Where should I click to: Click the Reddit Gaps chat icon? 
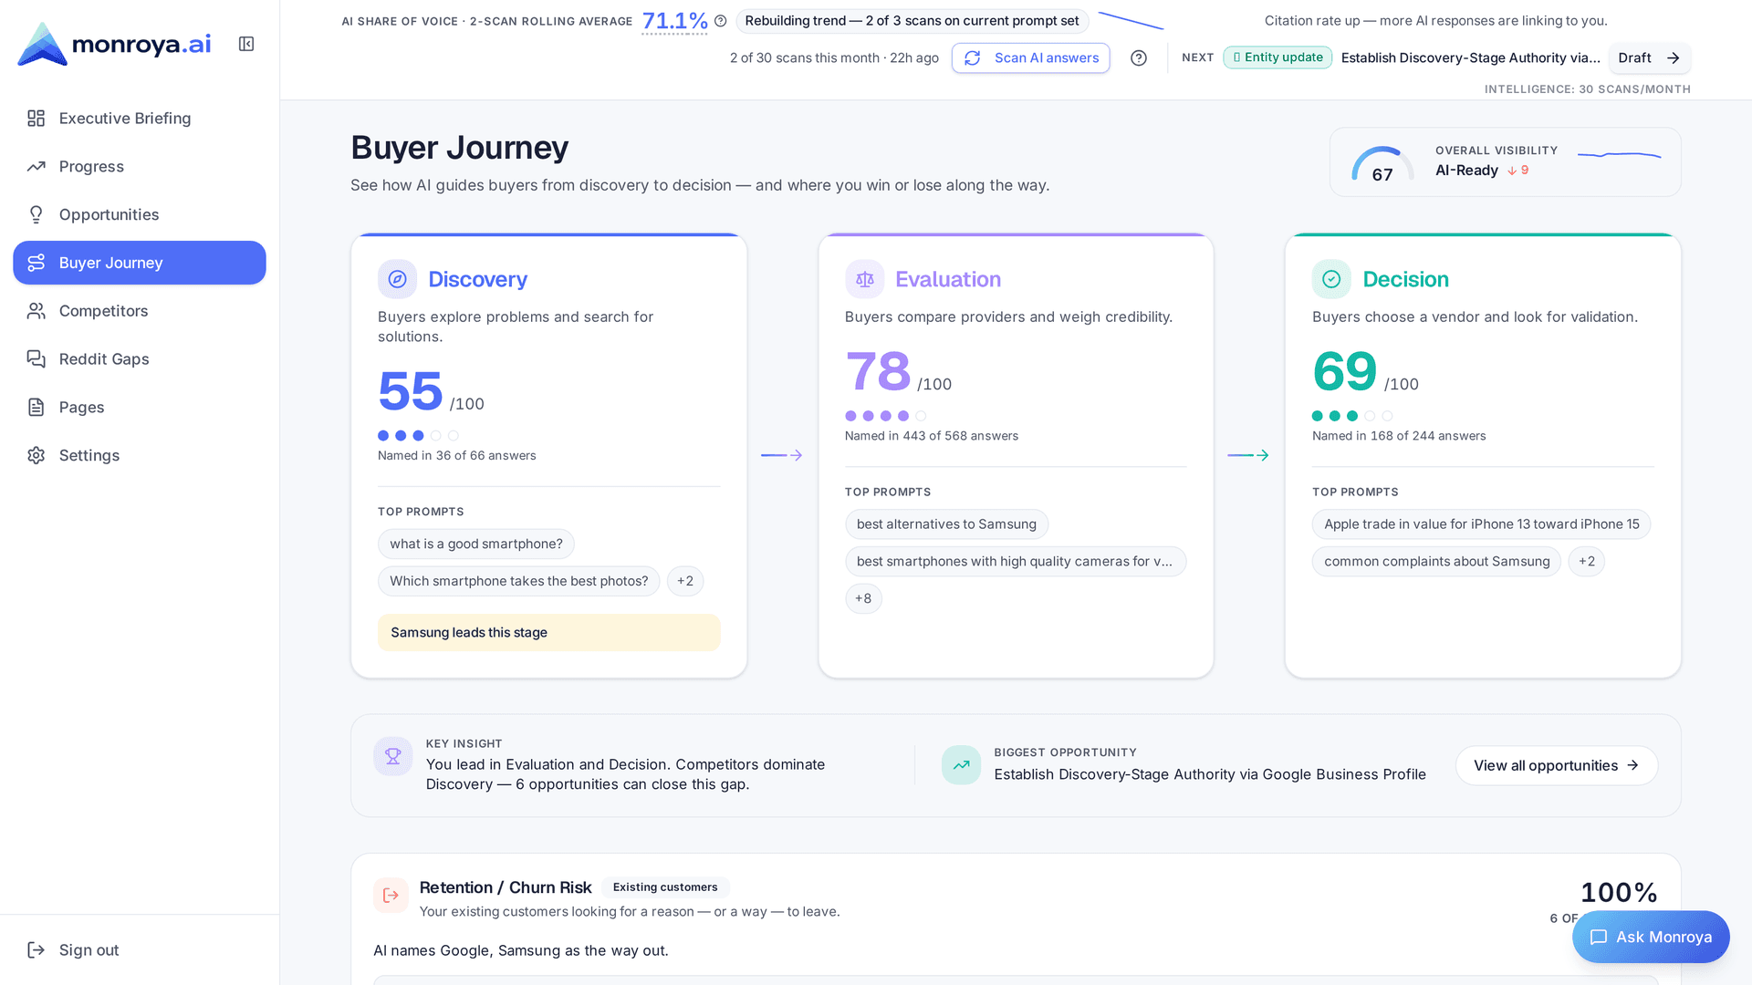point(36,359)
